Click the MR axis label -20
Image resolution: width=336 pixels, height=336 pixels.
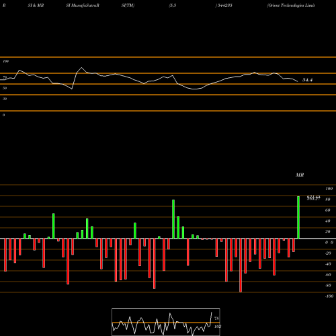(328, 253)
